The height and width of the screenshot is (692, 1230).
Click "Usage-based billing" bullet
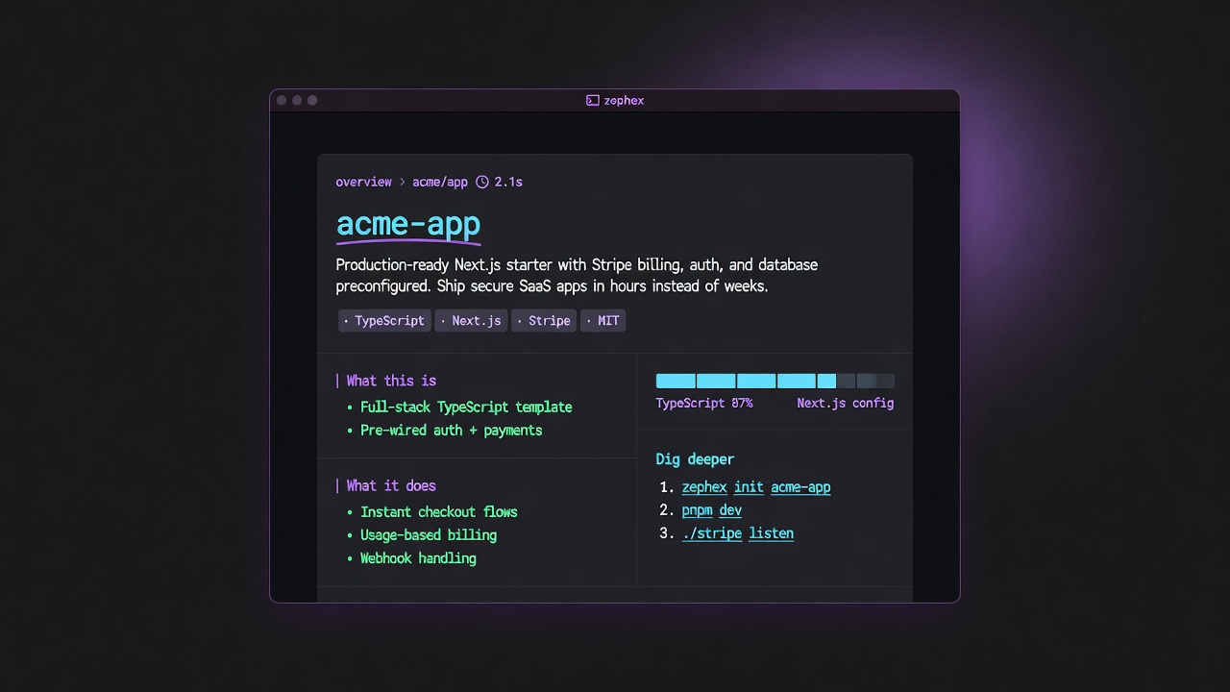point(429,535)
